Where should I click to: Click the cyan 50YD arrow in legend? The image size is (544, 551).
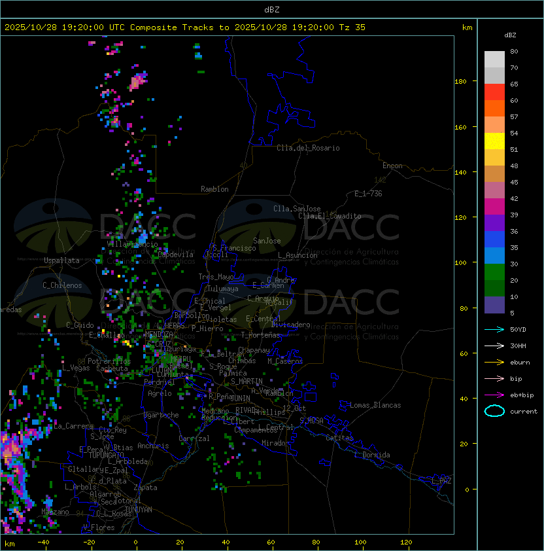(x=494, y=329)
